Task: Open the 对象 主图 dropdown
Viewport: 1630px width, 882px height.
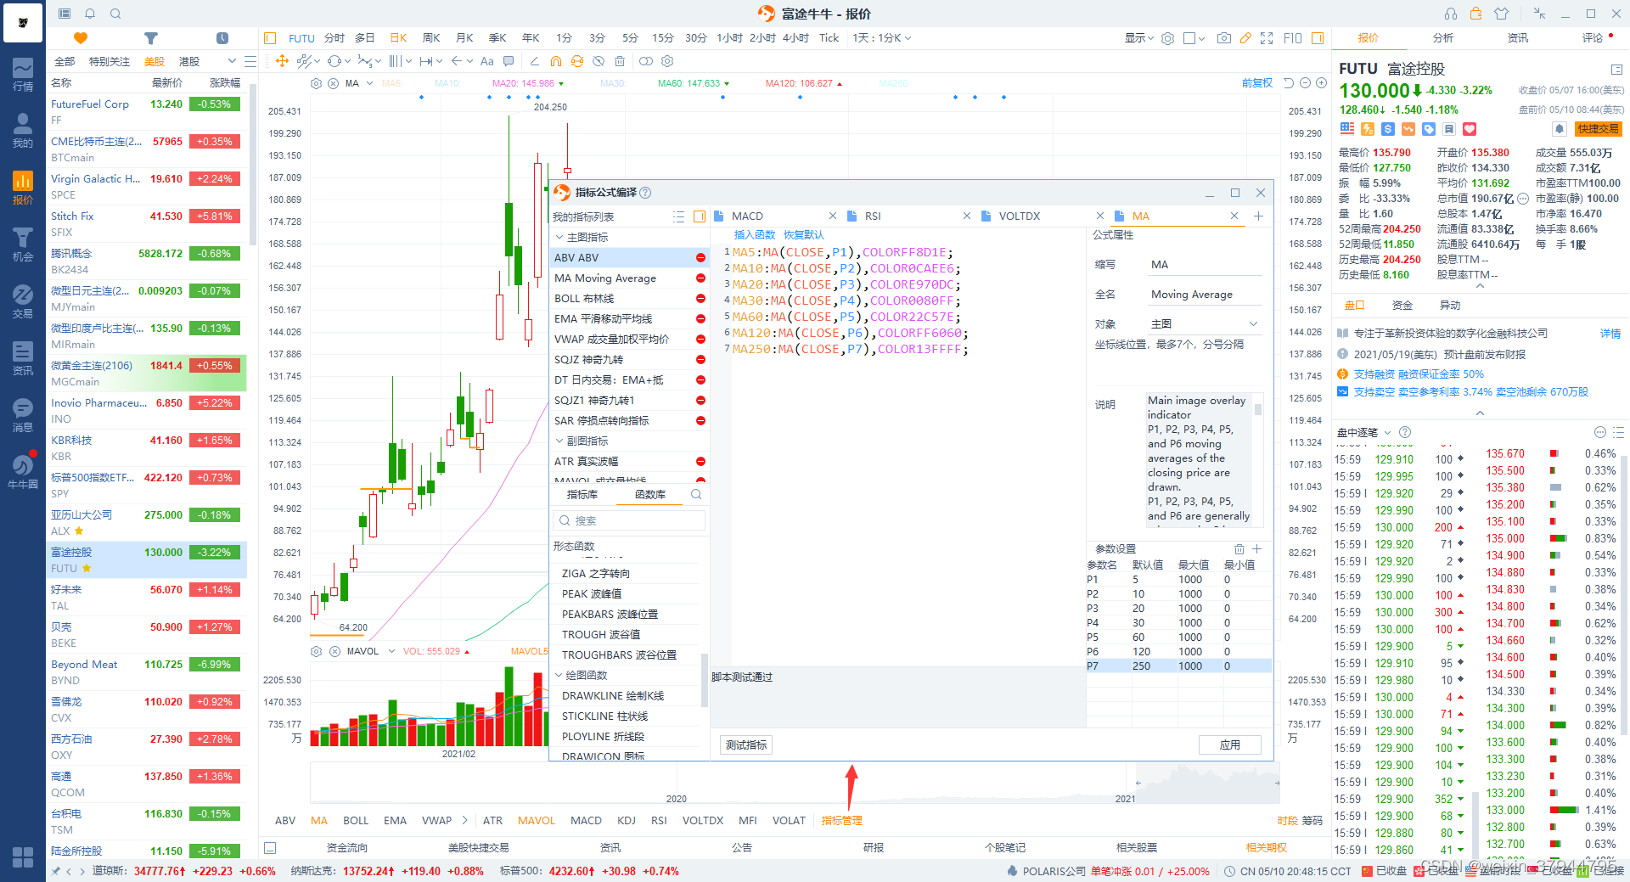Action: pyautogui.click(x=1205, y=324)
